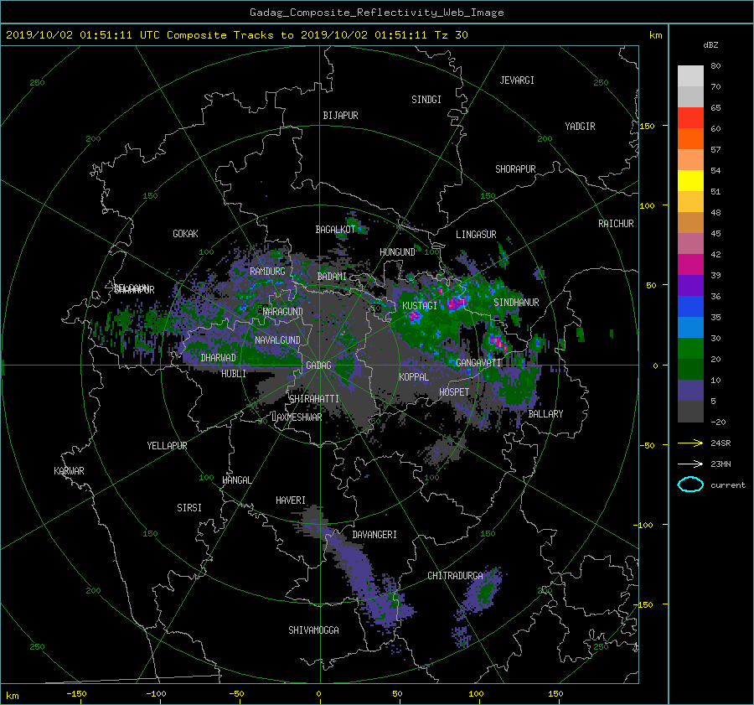The image size is (754, 705).
Task: Click the BIJAPUR city label
Action: coord(340,116)
